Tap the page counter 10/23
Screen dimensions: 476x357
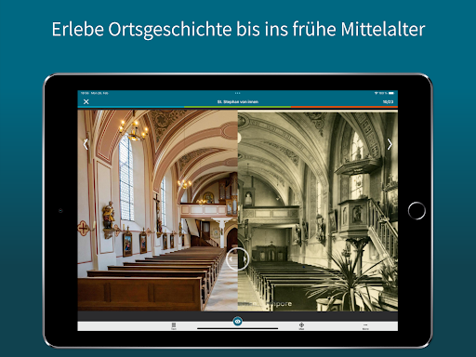(388, 101)
